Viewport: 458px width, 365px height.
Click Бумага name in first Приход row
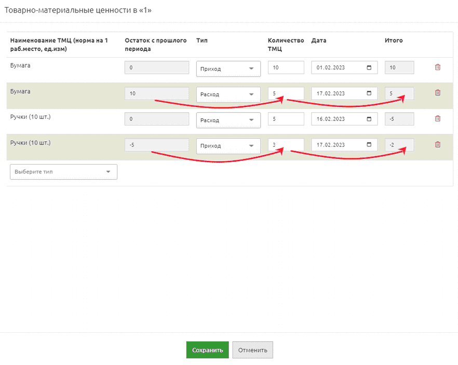click(20, 65)
